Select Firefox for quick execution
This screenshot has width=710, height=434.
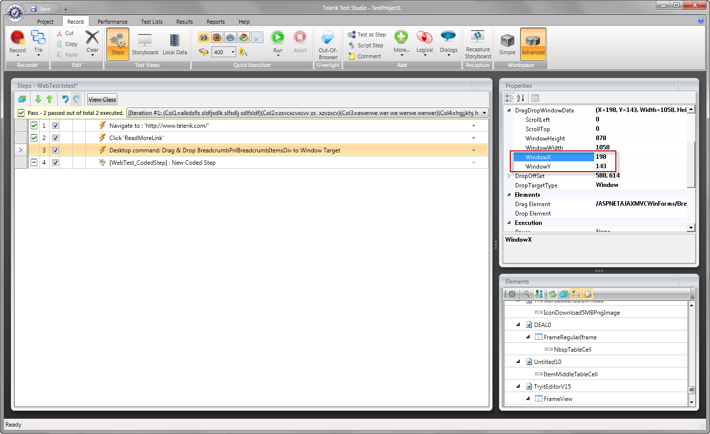(x=217, y=37)
